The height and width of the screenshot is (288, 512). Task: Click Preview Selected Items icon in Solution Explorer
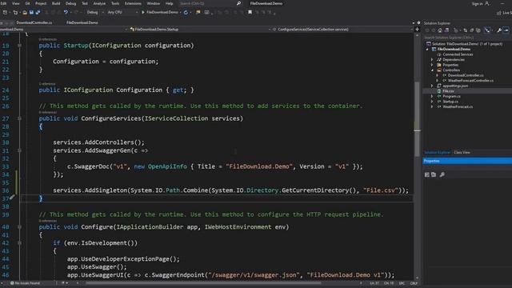pos(506,30)
